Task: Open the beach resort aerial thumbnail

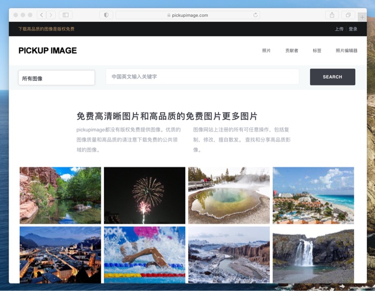Action: pos(313,195)
